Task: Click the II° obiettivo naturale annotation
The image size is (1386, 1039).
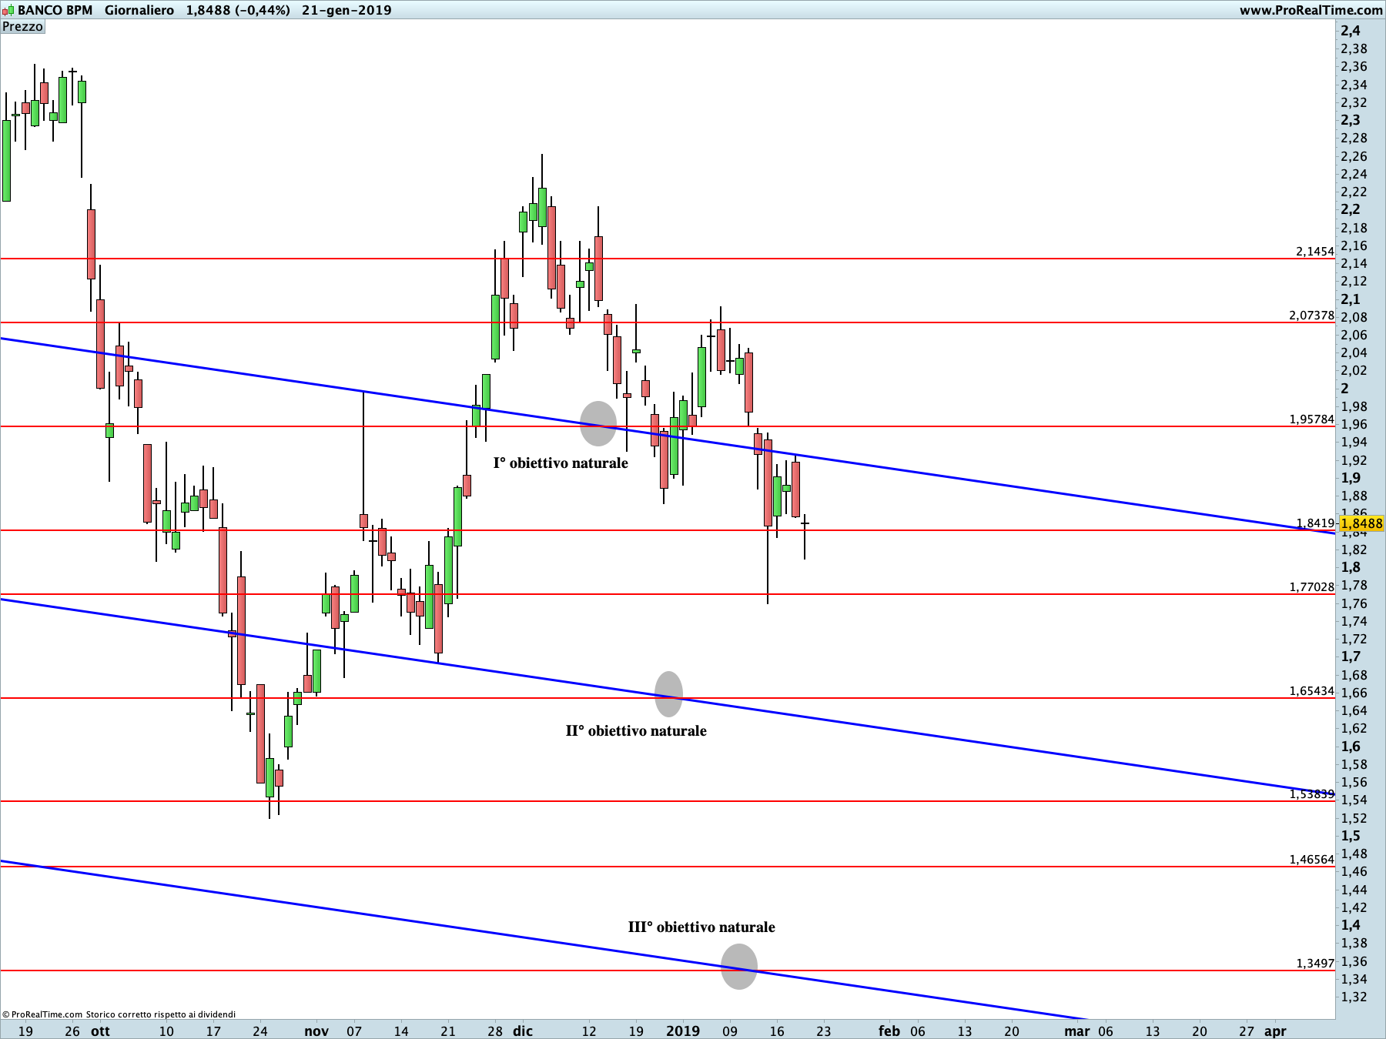Action: (636, 731)
